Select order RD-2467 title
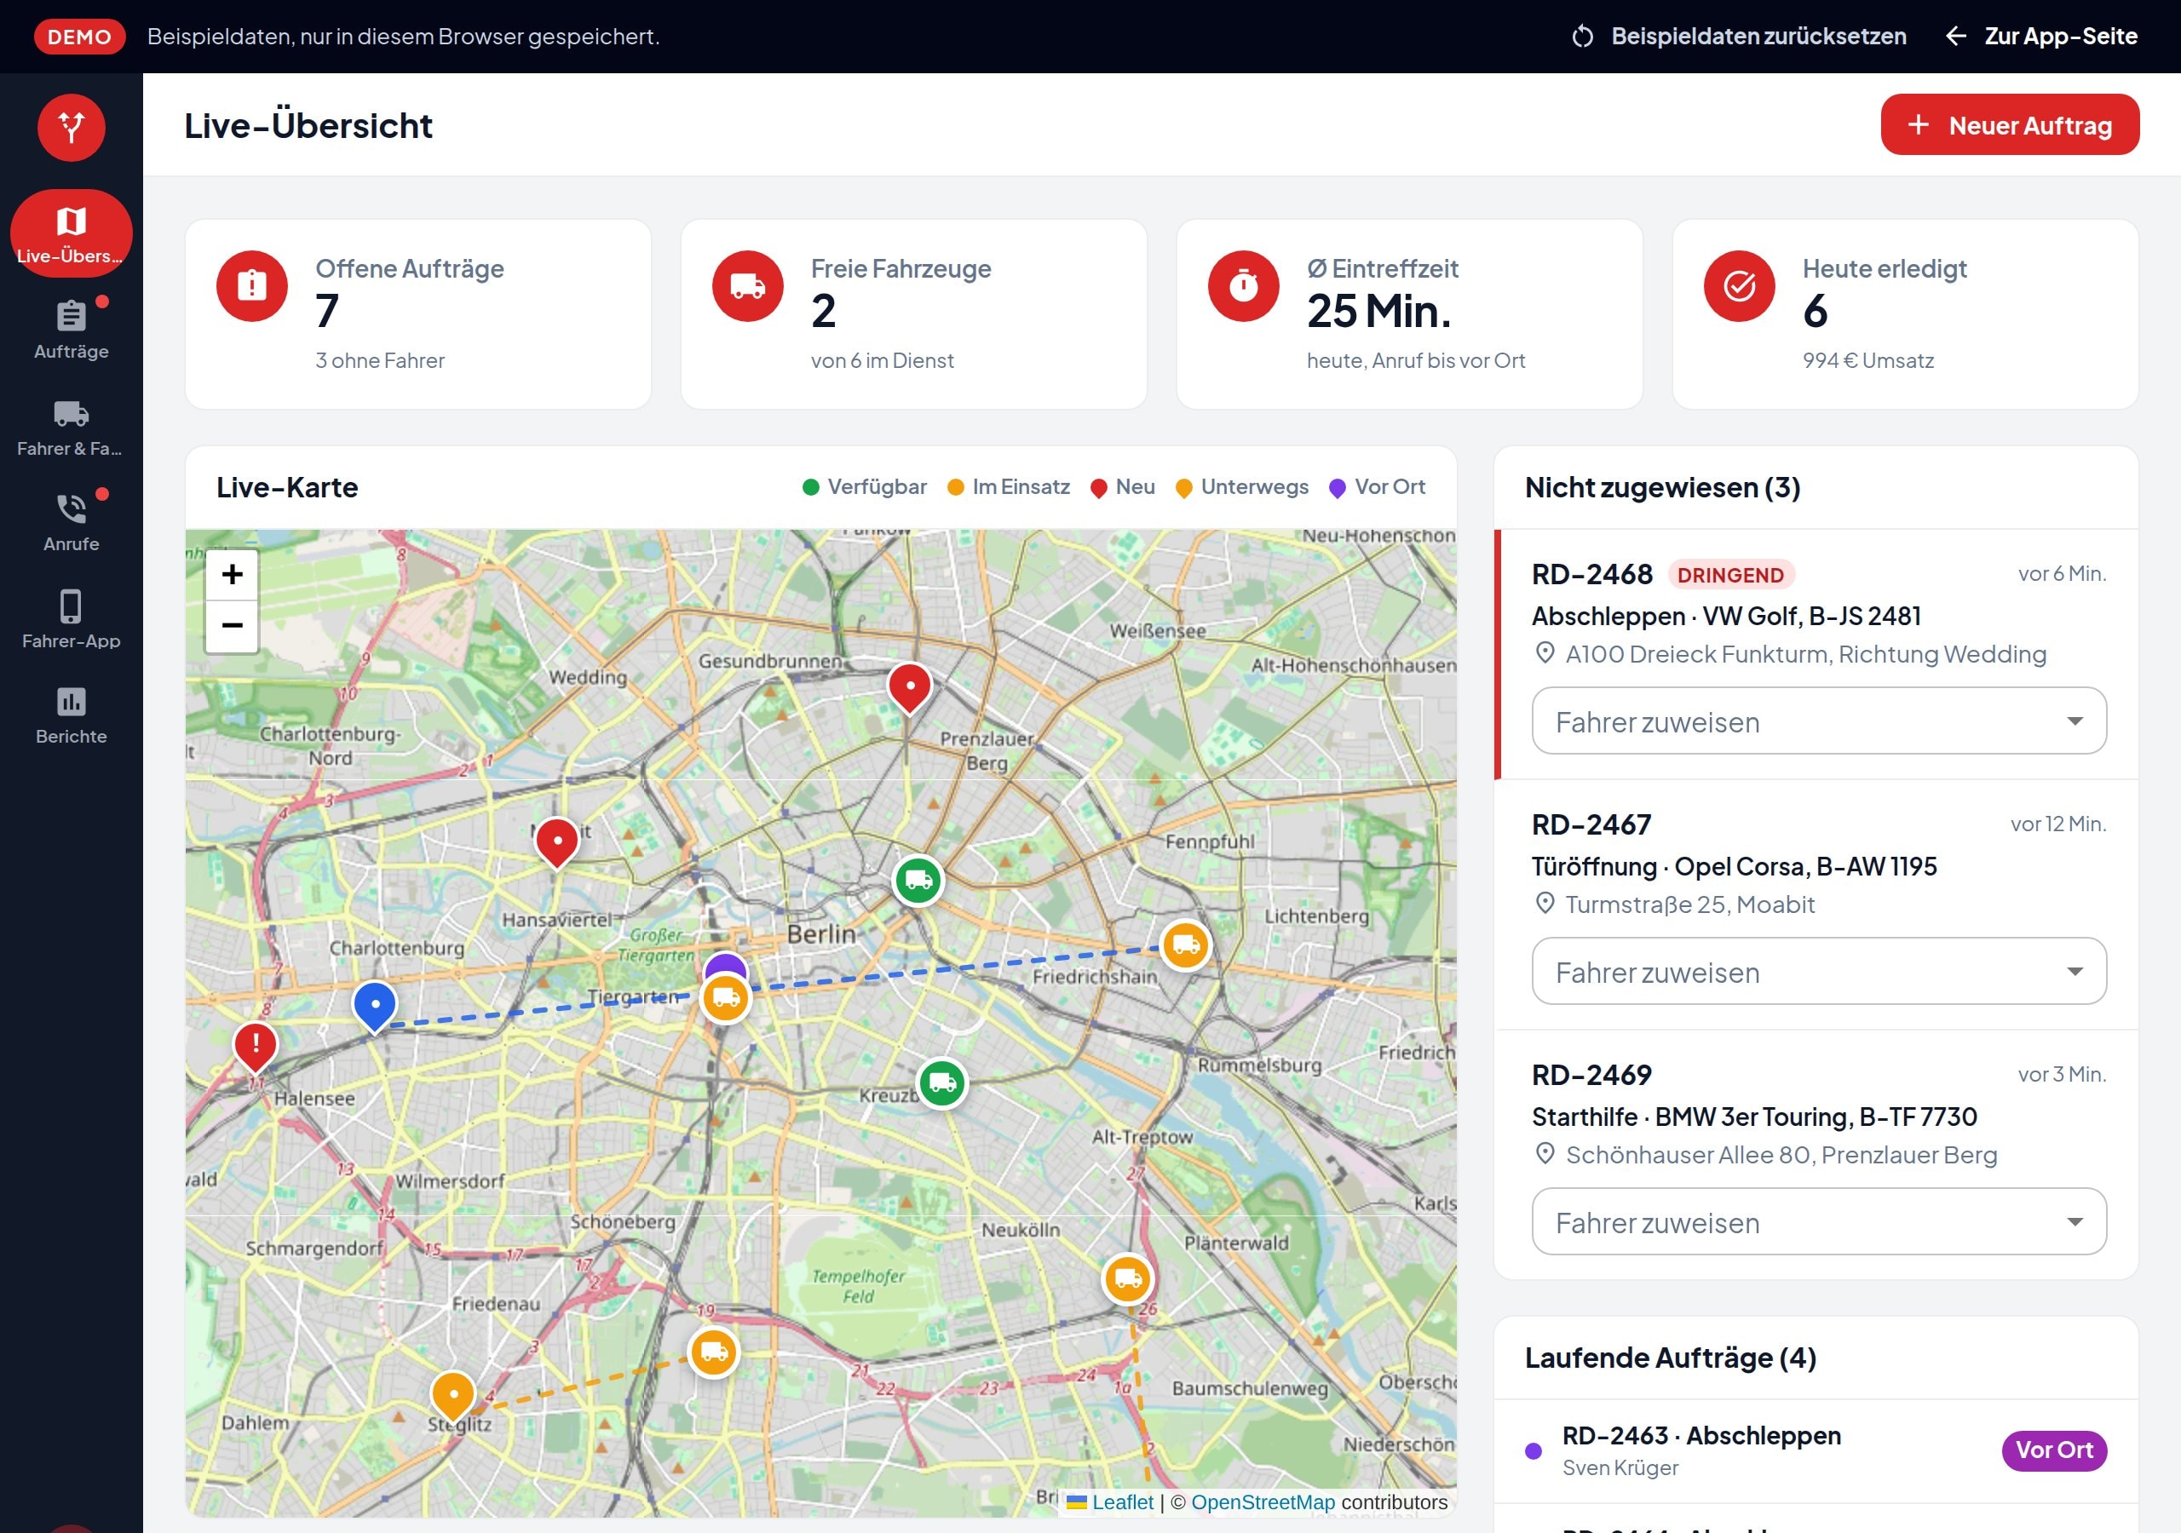The width and height of the screenshot is (2181, 1533). tap(1591, 824)
